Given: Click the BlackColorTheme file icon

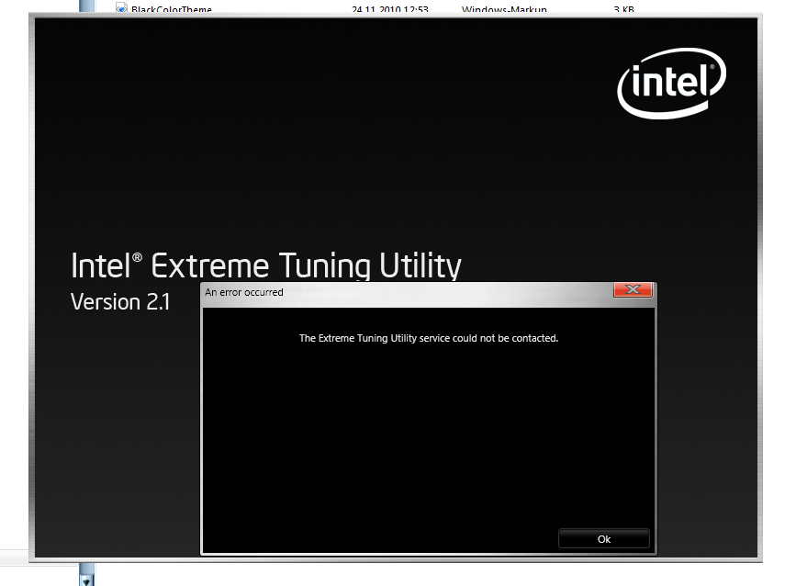Looking at the screenshot, I should [121, 9].
